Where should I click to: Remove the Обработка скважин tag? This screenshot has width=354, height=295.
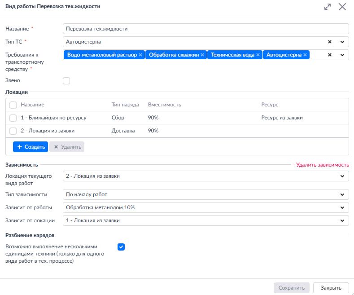click(202, 55)
